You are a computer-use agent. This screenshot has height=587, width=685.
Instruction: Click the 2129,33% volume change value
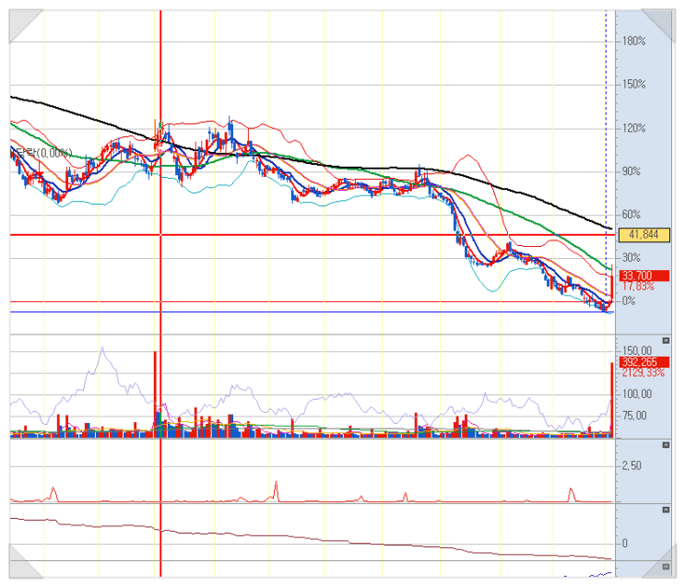click(644, 373)
